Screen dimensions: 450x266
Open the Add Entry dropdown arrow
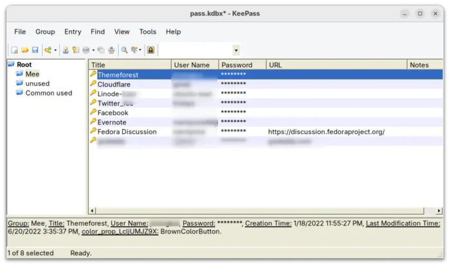pyautogui.click(x=55, y=50)
